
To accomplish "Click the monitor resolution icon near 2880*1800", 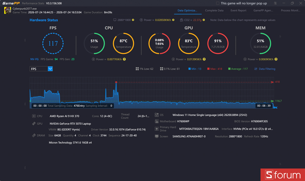I will pos(115,20).
